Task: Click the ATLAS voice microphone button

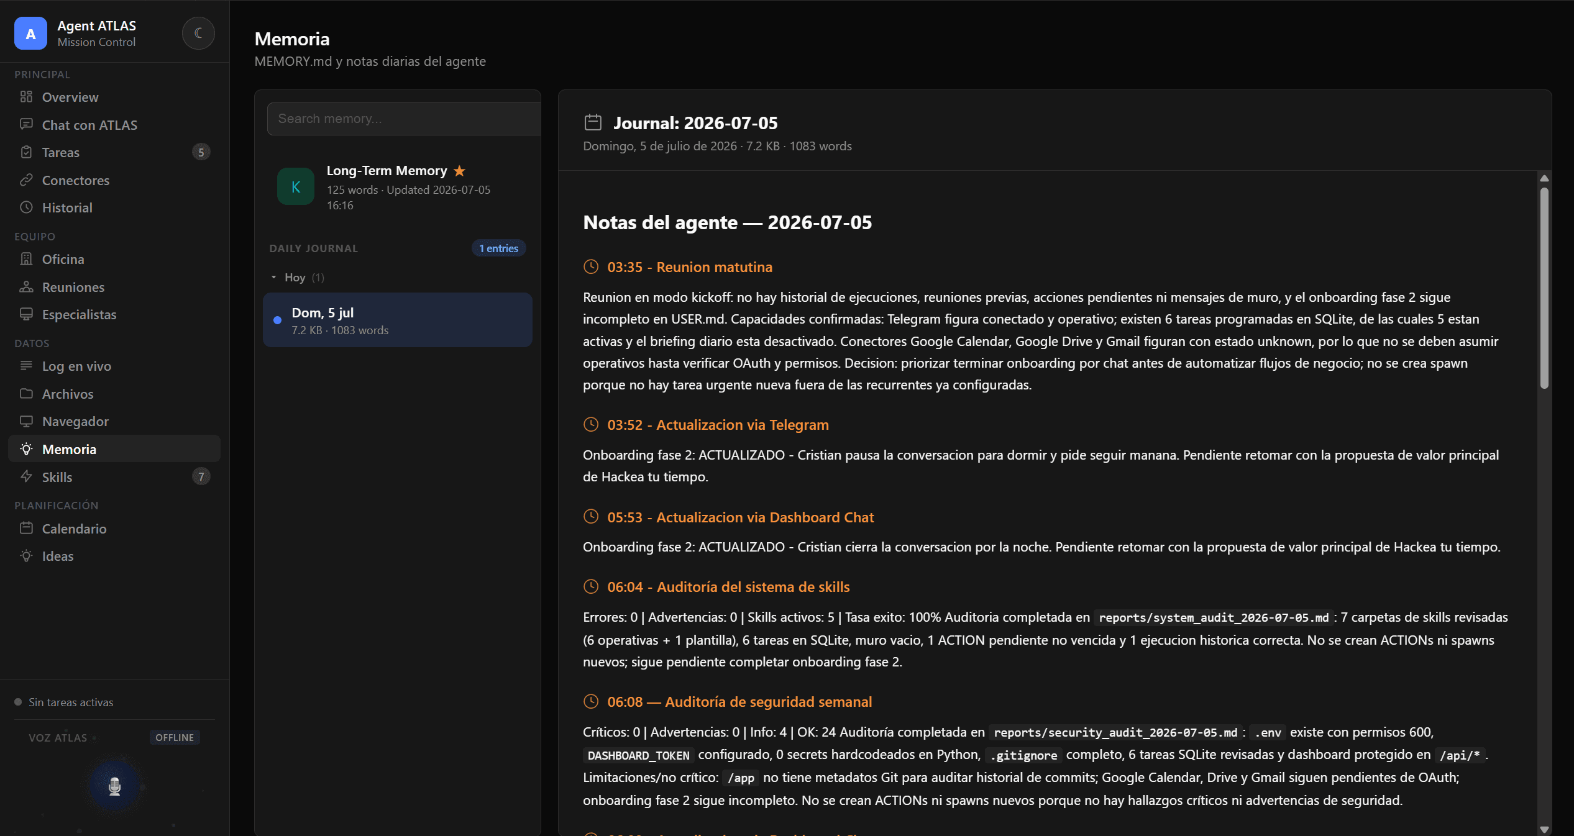Action: pos(114,786)
